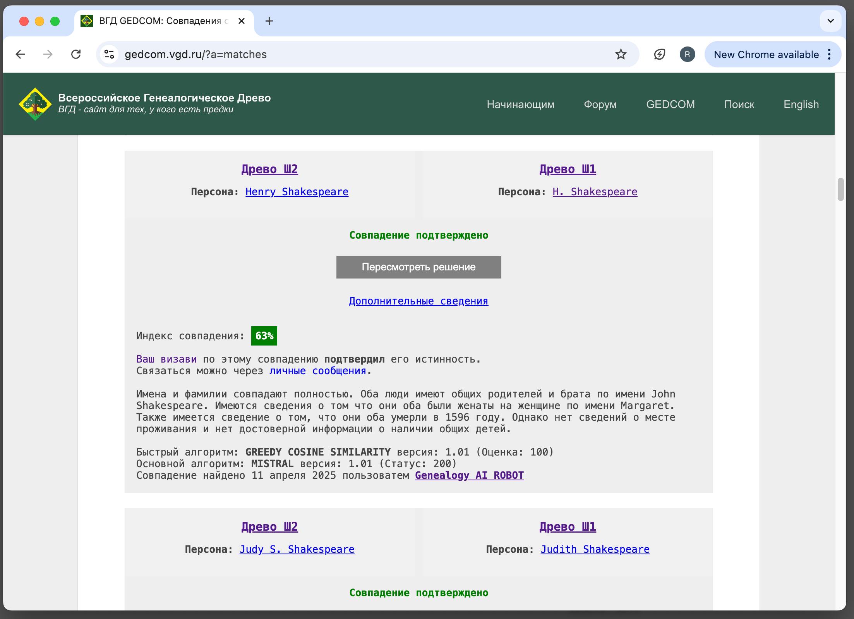854x619 pixels.
Task: Open the user profile R avatar
Action: (687, 54)
